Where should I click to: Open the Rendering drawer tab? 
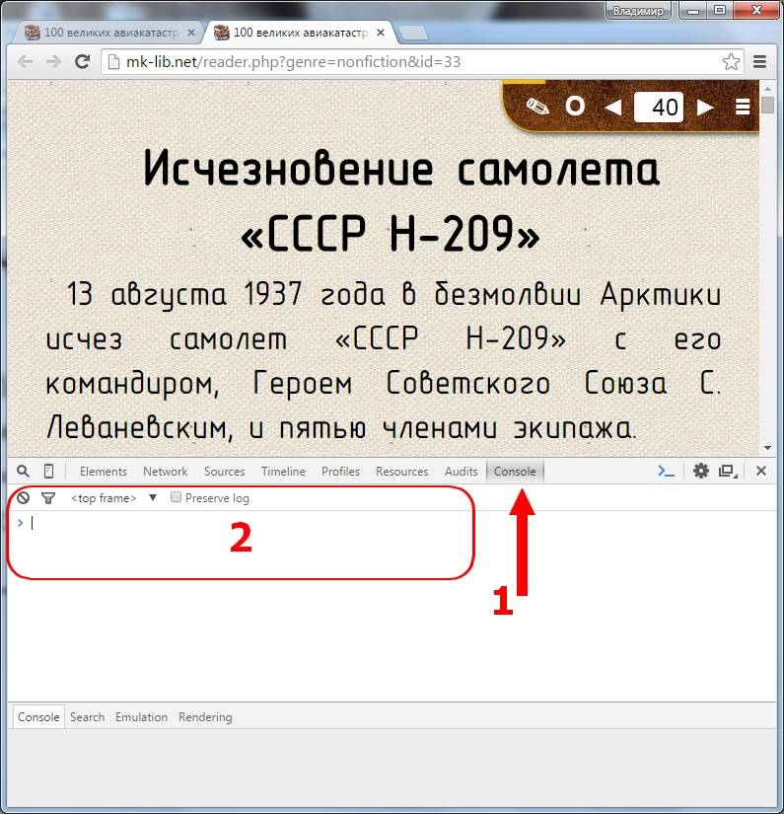[x=205, y=717]
